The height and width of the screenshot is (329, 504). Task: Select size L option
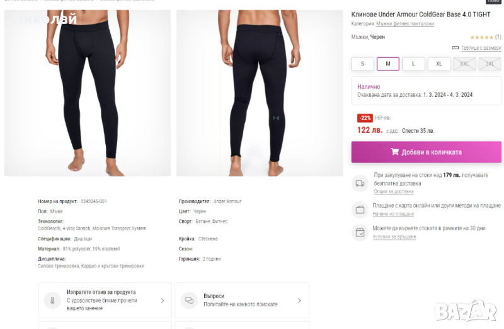pyautogui.click(x=413, y=64)
